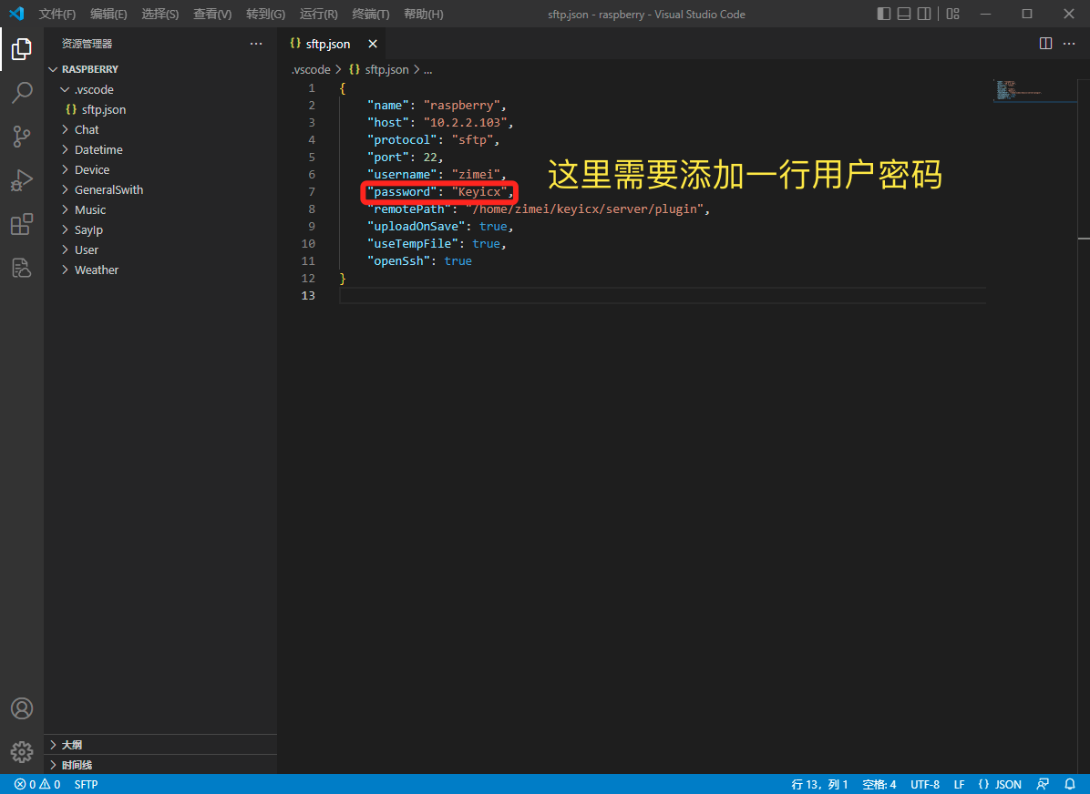Open the Manage gear icon
Viewport: 1090px width, 794px height.
[x=22, y=751]
